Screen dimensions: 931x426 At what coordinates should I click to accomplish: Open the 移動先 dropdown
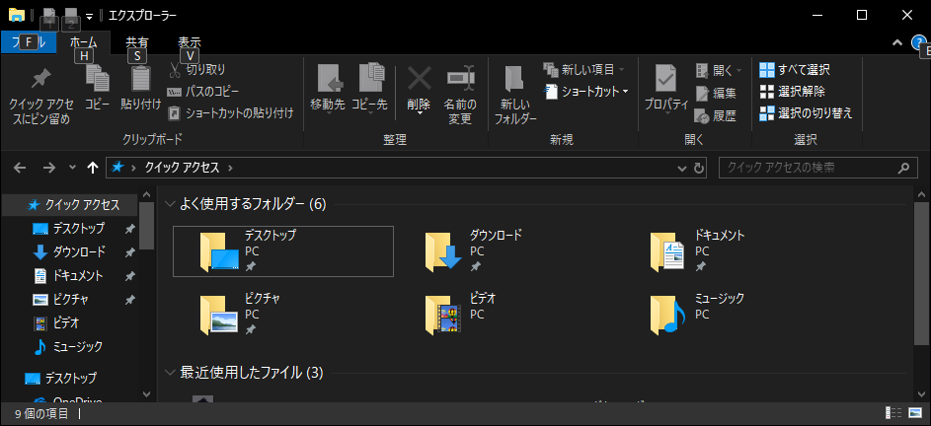point(328,89)
